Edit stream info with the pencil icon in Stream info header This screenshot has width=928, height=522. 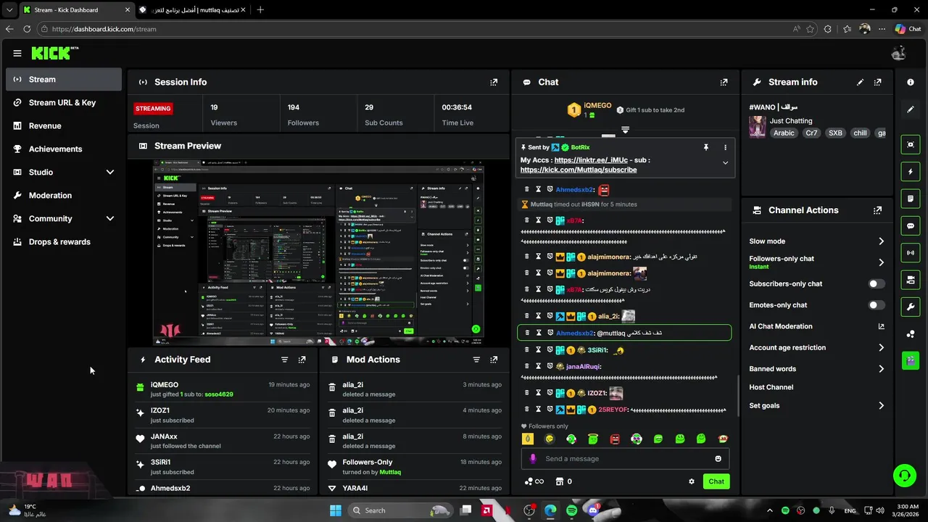click(x=861, y=82)
